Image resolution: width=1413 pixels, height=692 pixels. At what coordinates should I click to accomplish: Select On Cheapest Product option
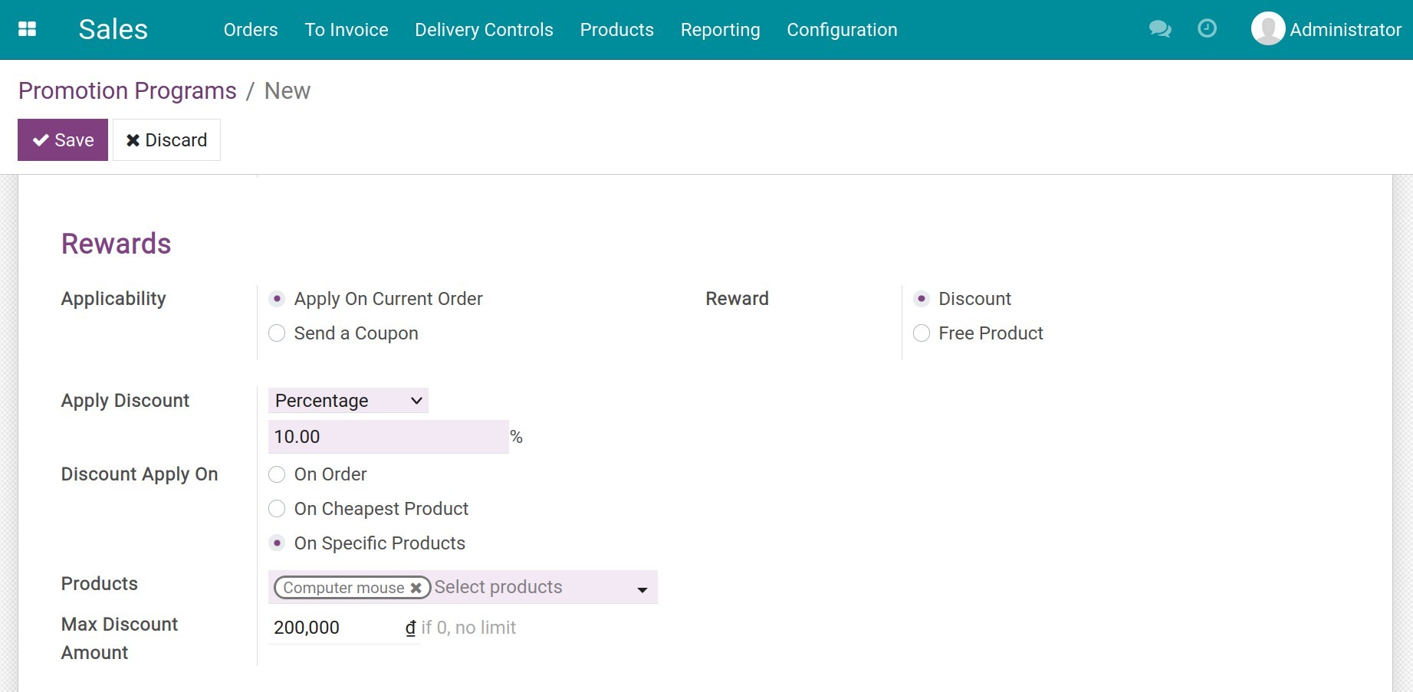pyautogui.click(x=277, y=509)
